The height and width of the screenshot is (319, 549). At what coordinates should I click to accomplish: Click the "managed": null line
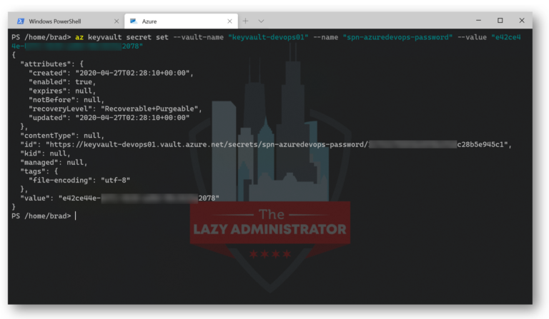[54, 163]
